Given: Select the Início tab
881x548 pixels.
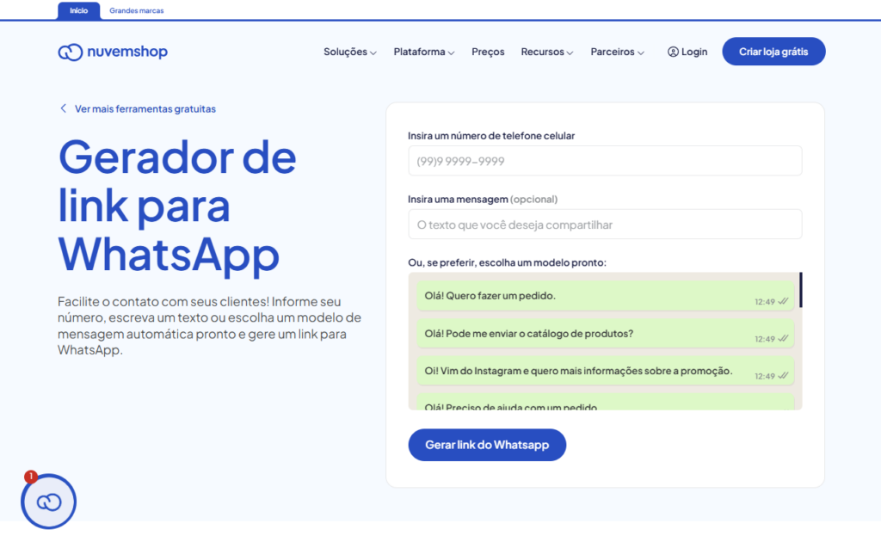Looking at the screenshot, I should click(78, 11).
